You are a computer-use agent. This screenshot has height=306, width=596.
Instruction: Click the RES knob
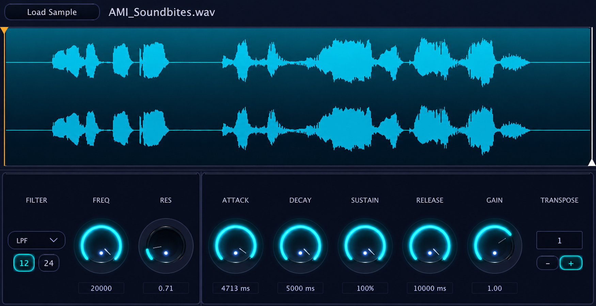pyautogui.click(x=166, y=246)
